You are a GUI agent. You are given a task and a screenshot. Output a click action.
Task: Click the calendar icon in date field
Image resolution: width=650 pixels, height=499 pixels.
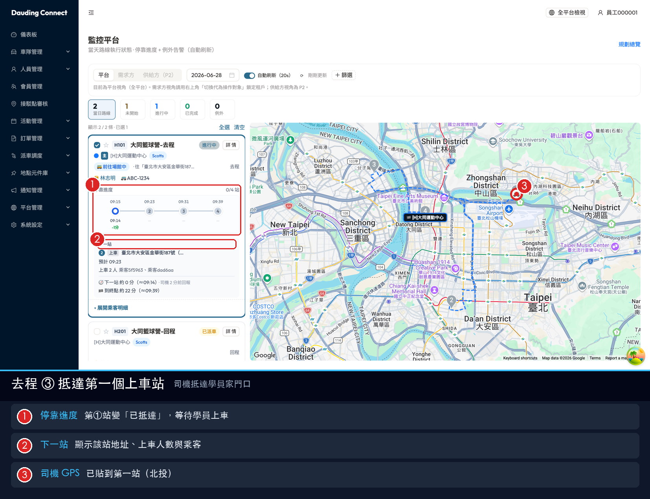(x=232, y=75)
